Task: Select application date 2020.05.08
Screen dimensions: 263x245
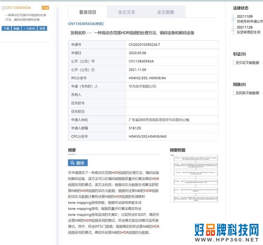Action: tap(137, 53)
